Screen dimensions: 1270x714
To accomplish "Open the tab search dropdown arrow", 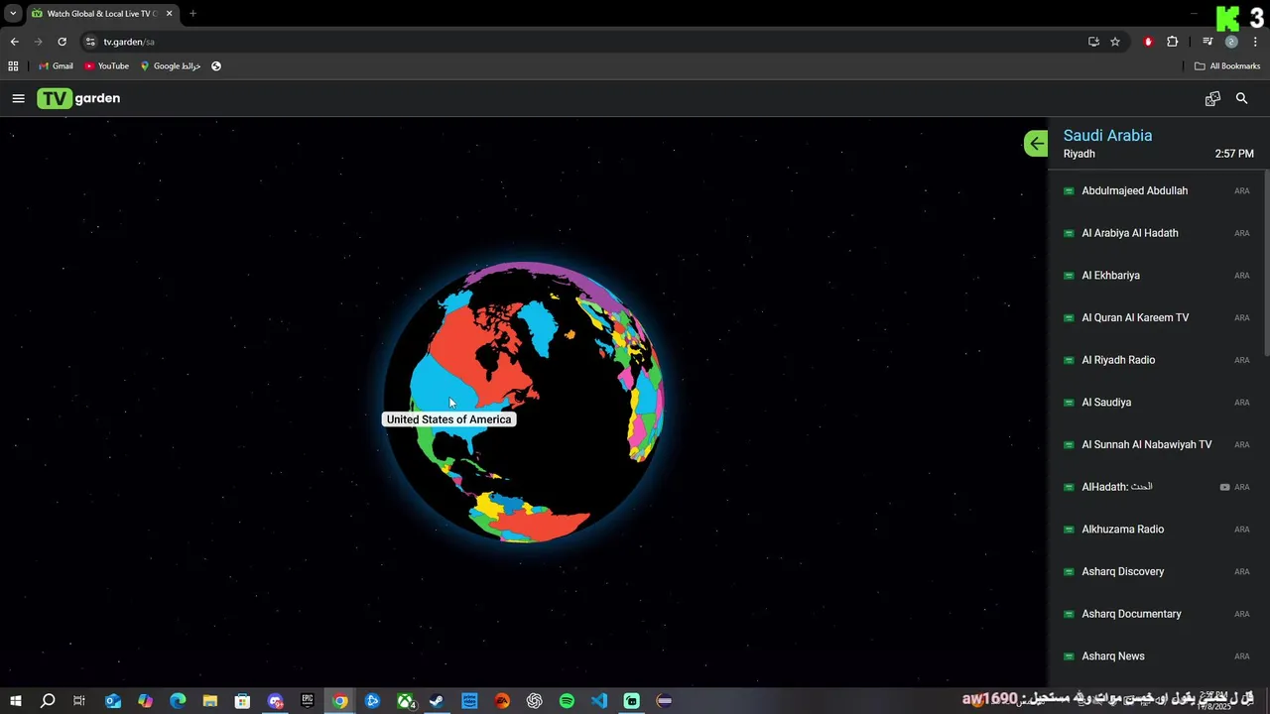I will [13, 14].
